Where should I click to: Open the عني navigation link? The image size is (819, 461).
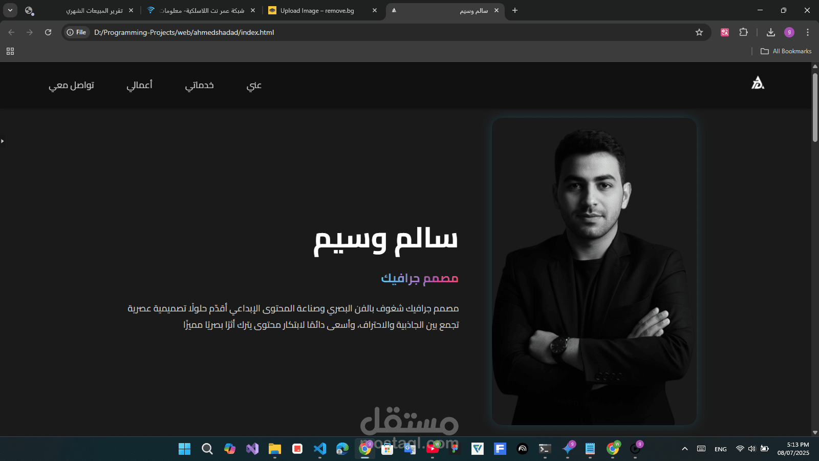coord(254,85)
